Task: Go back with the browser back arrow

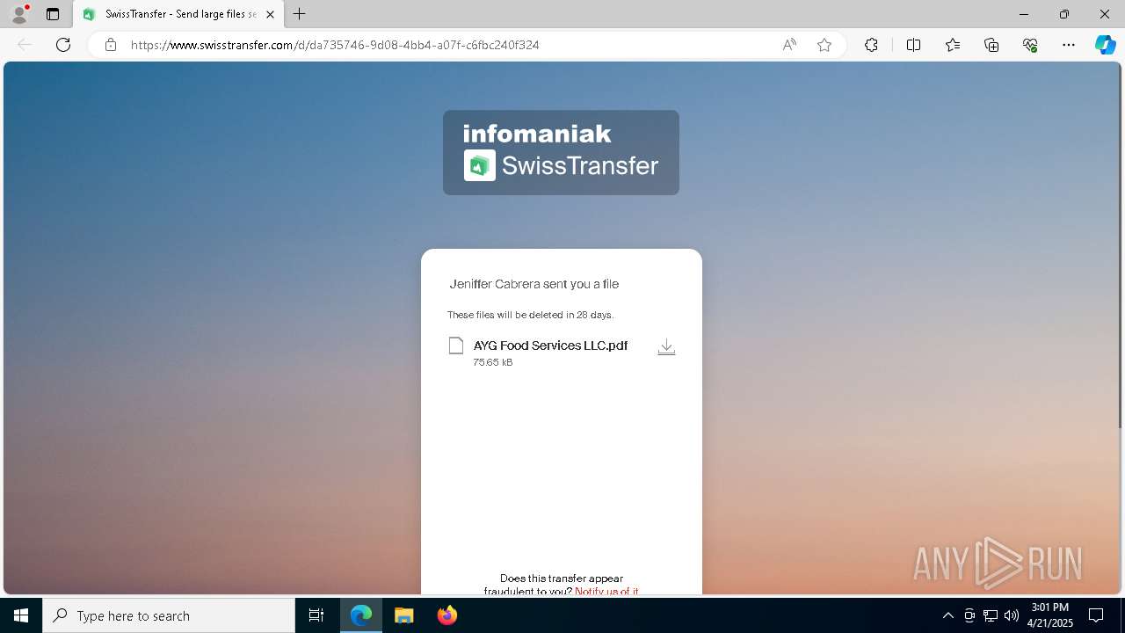Action: coord(25,45)
